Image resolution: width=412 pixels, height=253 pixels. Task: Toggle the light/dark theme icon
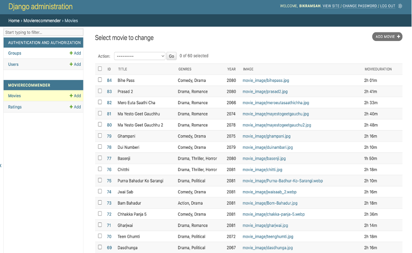(400, 6)
